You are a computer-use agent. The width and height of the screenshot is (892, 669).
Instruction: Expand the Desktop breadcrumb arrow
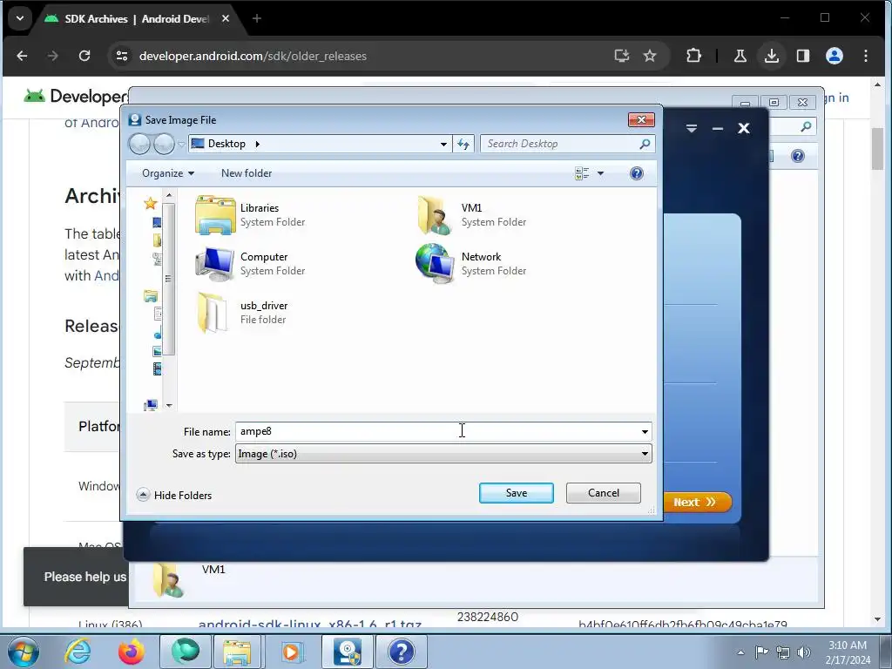(x=257, y=144)
